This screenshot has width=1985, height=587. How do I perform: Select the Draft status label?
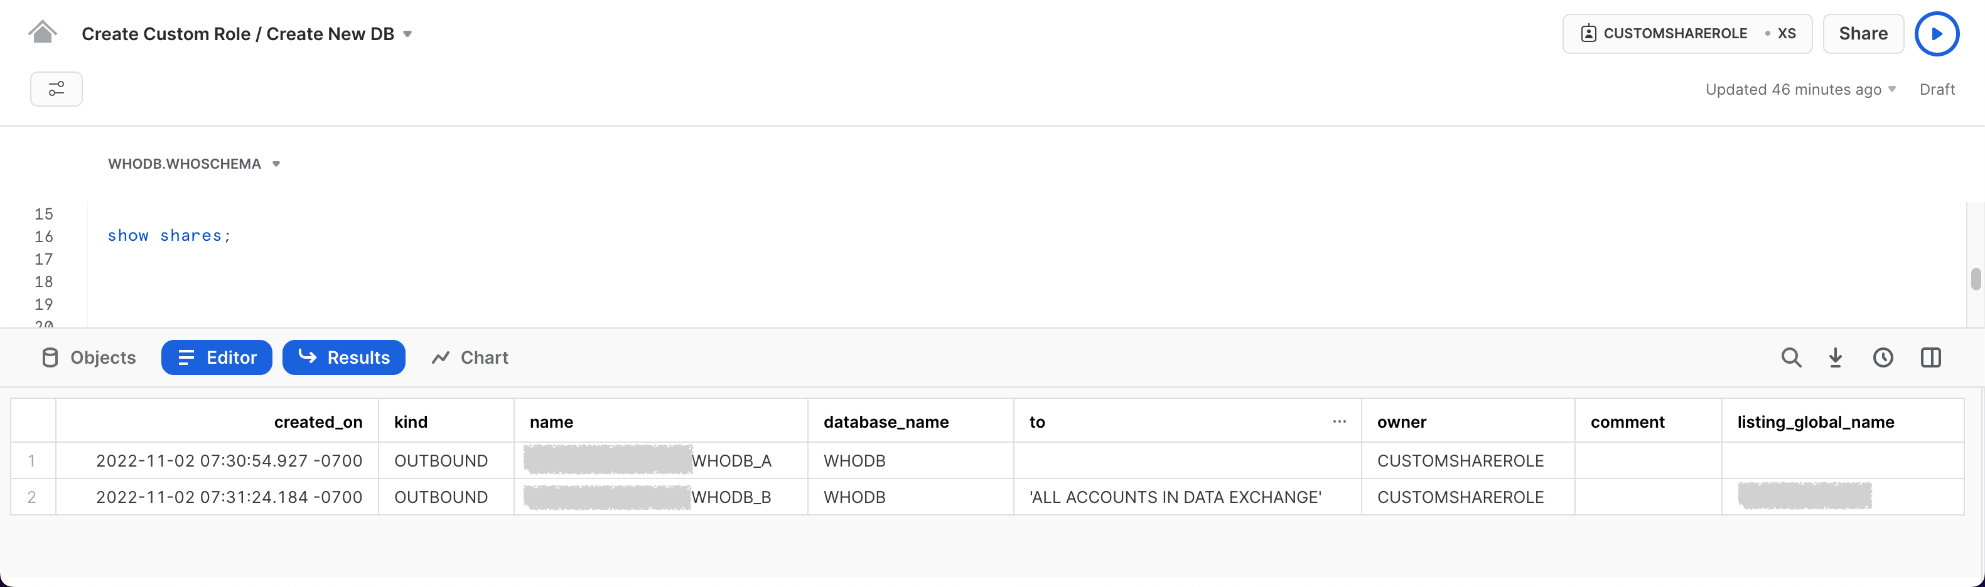pos(1937,89)
